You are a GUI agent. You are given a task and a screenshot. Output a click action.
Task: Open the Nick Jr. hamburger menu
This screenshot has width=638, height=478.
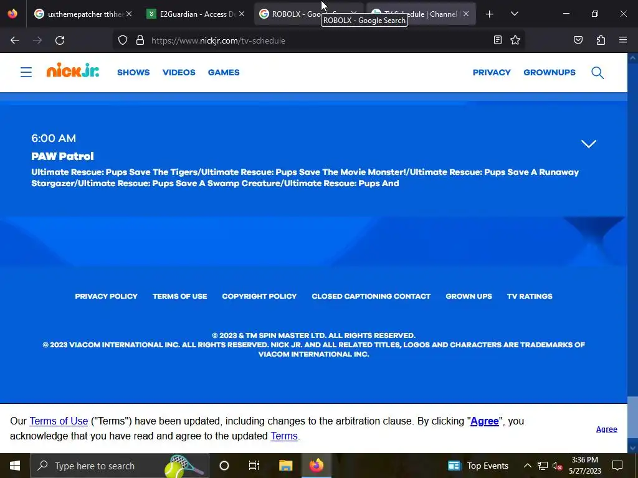(x=26, y=72)
